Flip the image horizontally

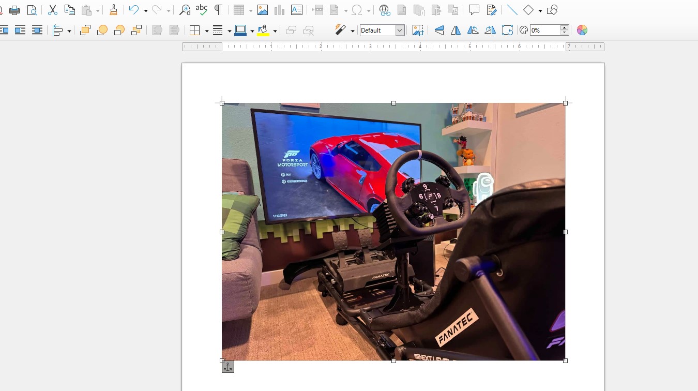coord(456,31)
